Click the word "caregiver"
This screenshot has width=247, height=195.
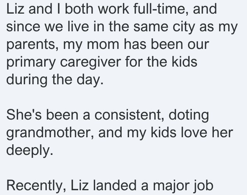coord(91,62)
